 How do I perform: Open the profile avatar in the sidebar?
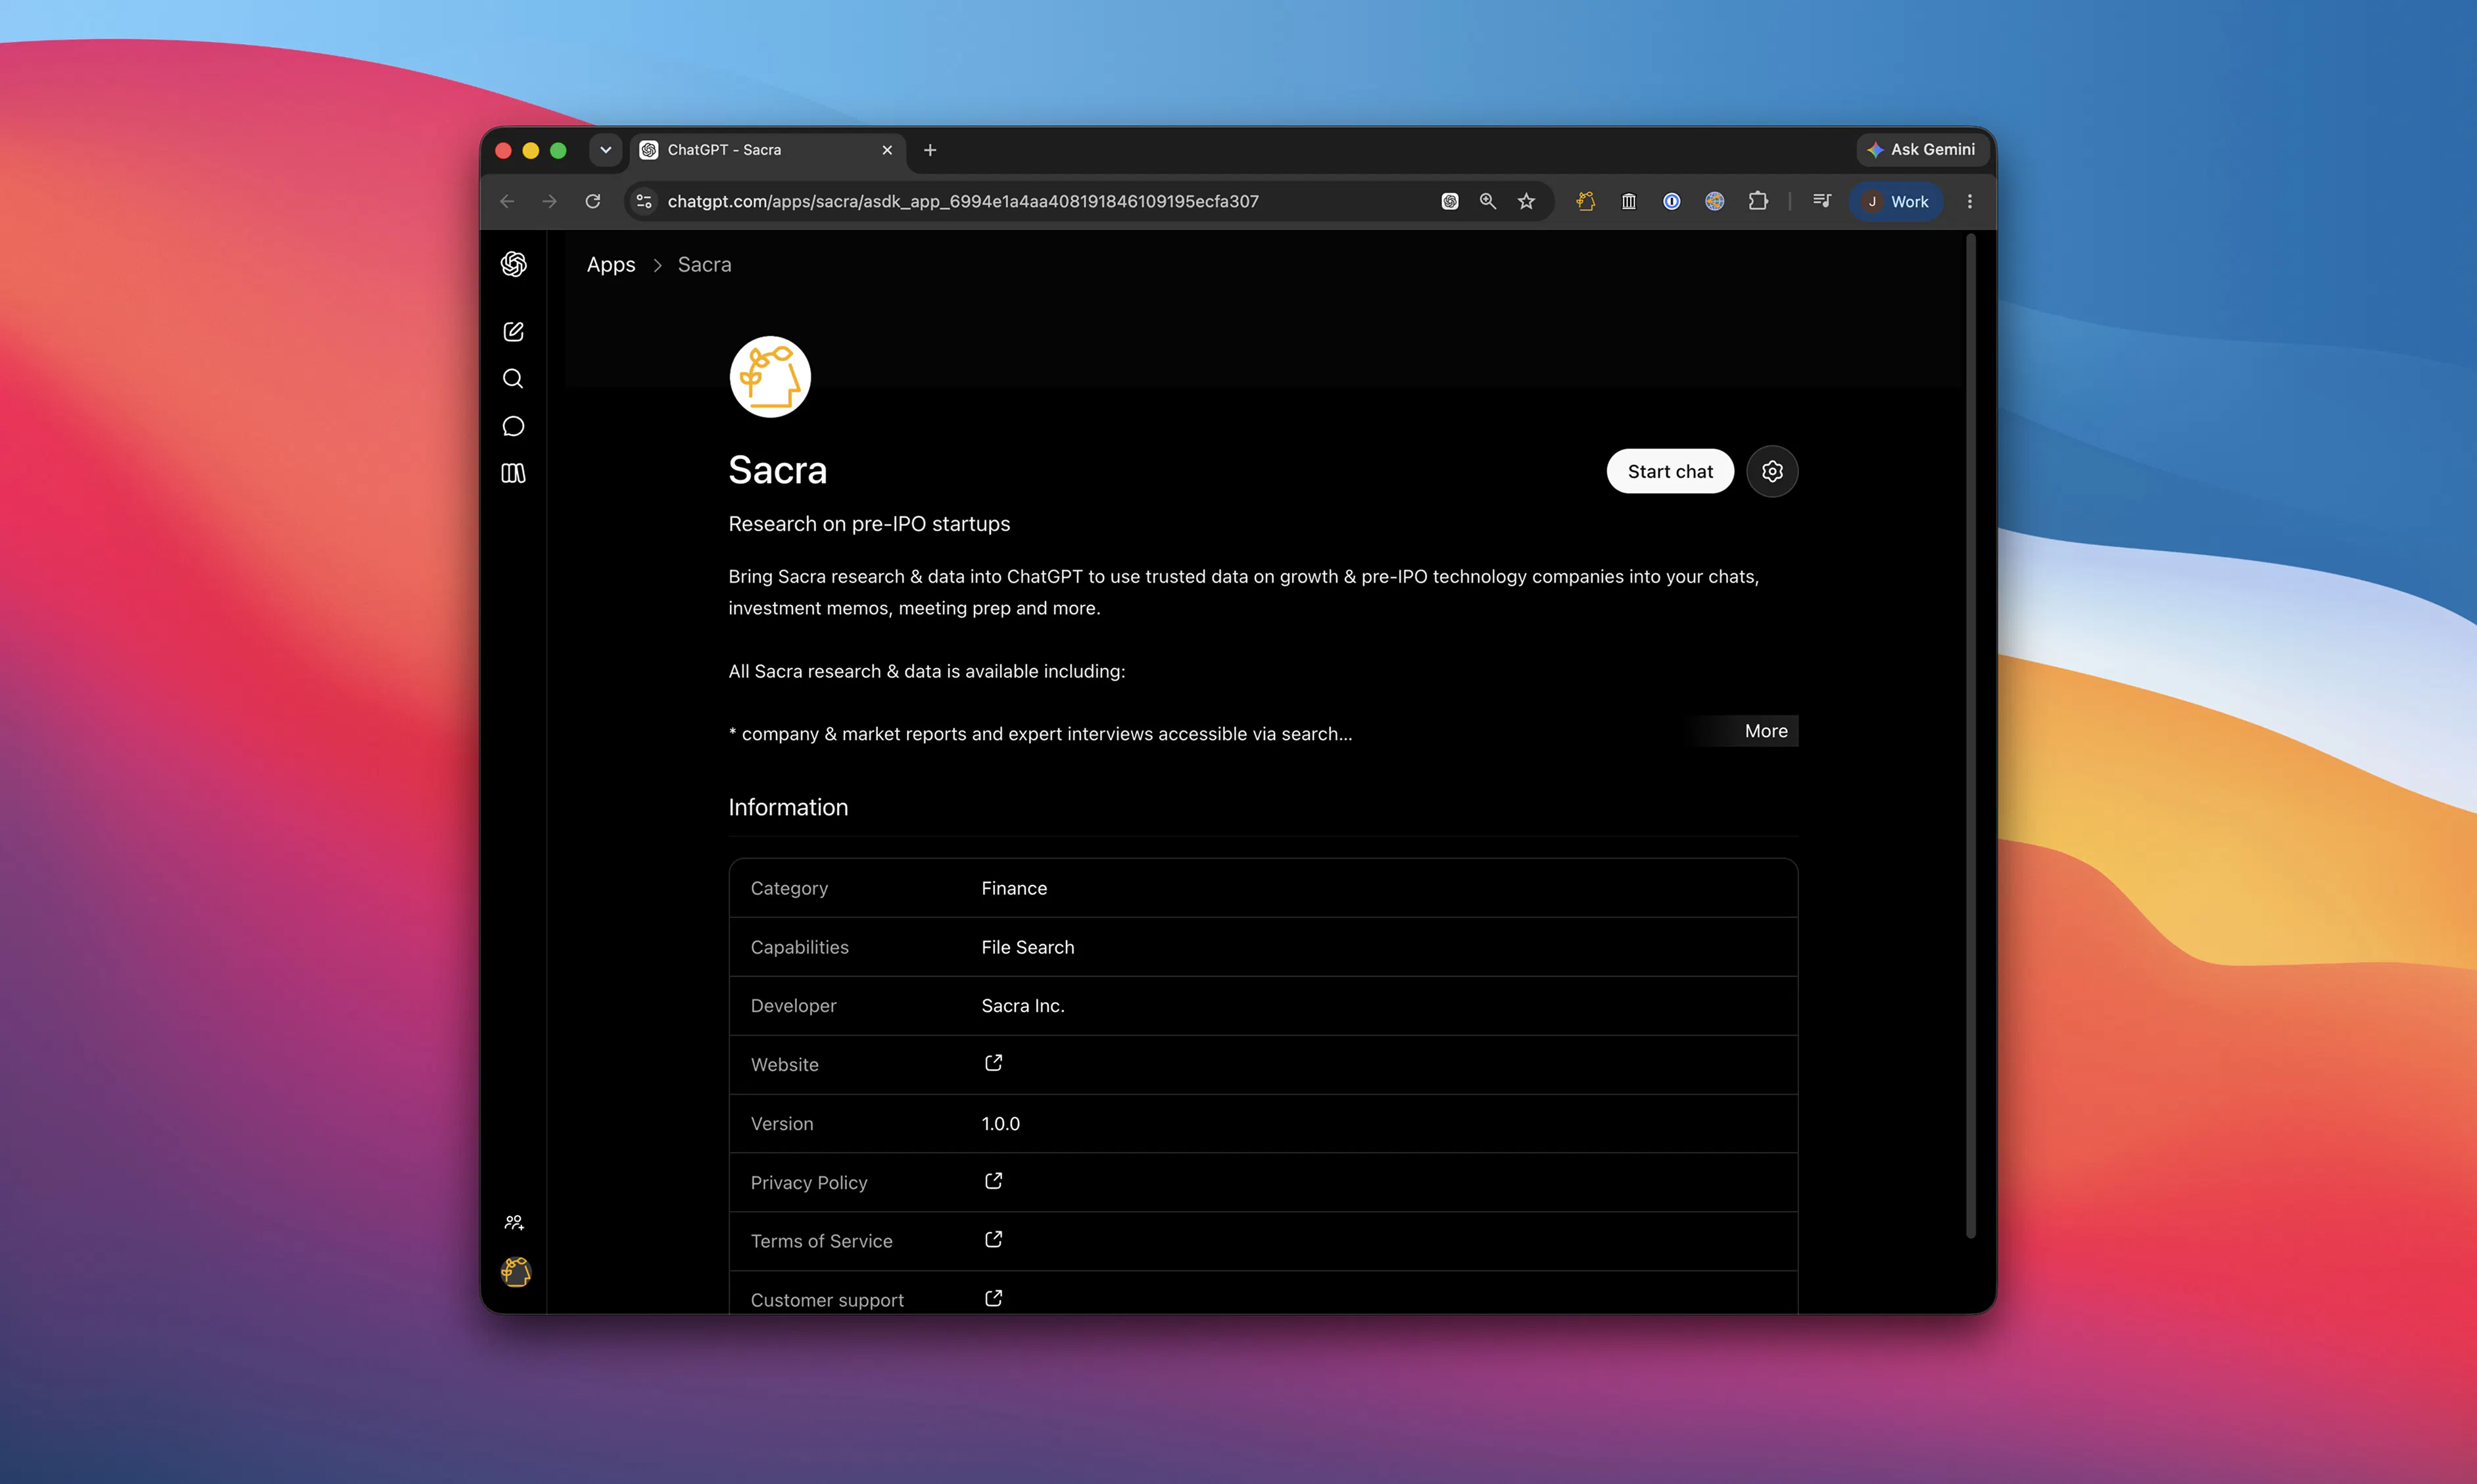(515, 1272)
